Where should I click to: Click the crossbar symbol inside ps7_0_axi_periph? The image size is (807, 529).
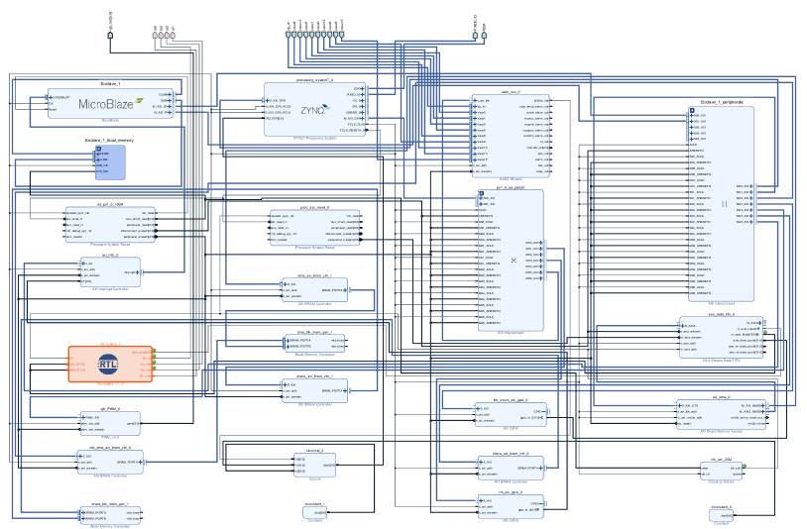point(514,261)
